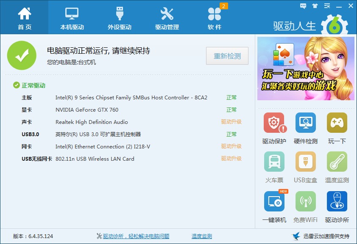Open 驱动诊所 driver clinic icon

coord(337,202)
